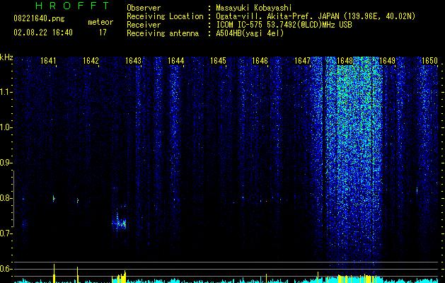Click the 1648 time marker
Screen dimensions: 445x283
tap(345, 61)
